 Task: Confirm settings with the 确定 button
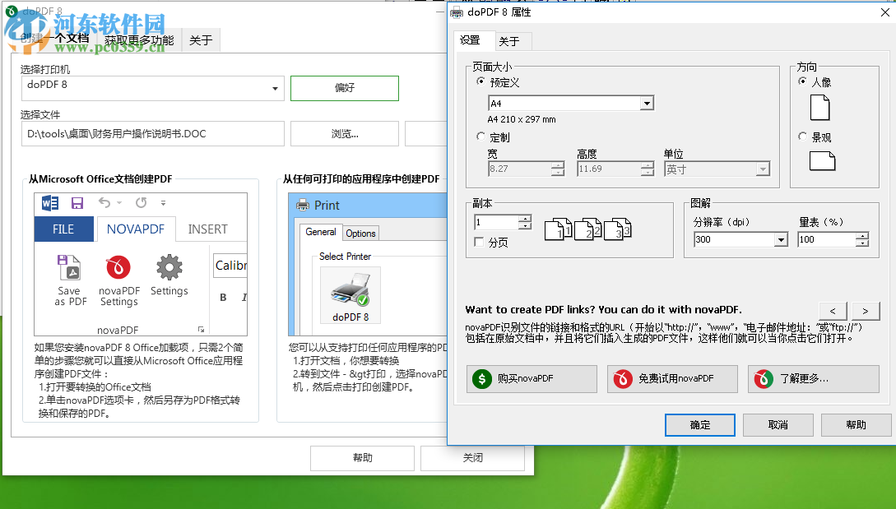pos(699,424)
